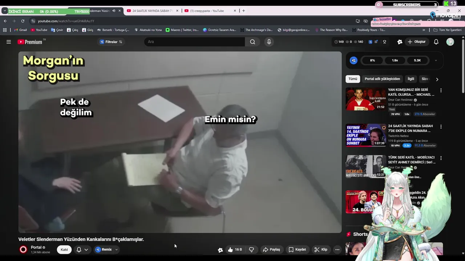465x261 pixels.
Task: Dislike the video with thumbs down
Action: pyautogui.click(x=251, y=249)
